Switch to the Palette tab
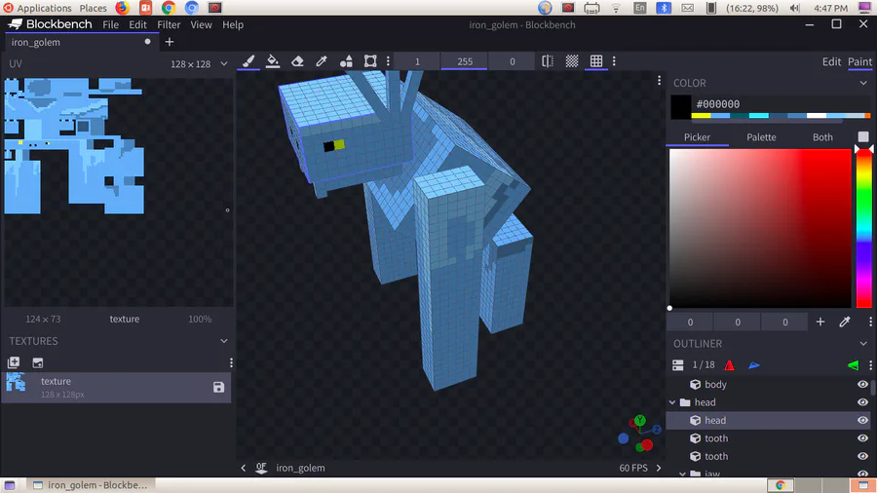Screen dimensions: 877x493 (761, 137)
